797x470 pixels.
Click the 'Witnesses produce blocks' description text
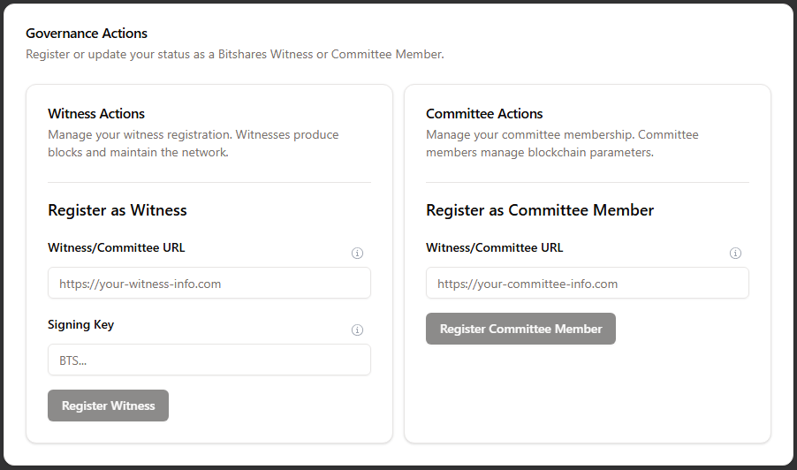[x=194, y=143]
